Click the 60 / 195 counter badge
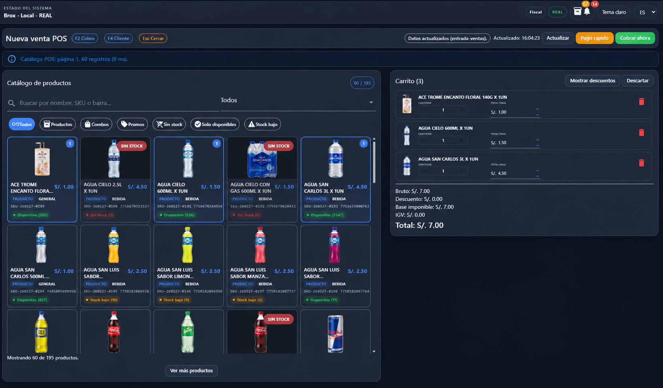 click(x=362, y=83)
